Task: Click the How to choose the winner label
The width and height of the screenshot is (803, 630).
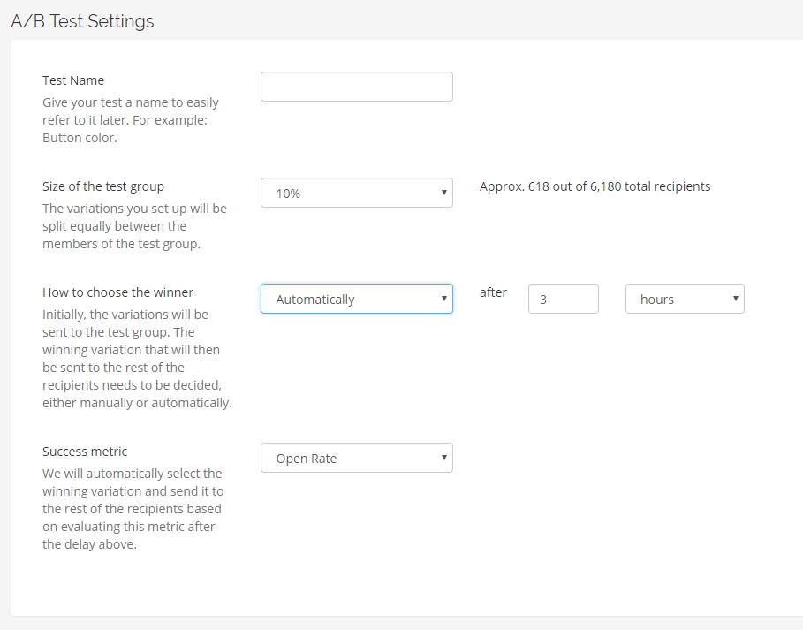Action: 117,292
